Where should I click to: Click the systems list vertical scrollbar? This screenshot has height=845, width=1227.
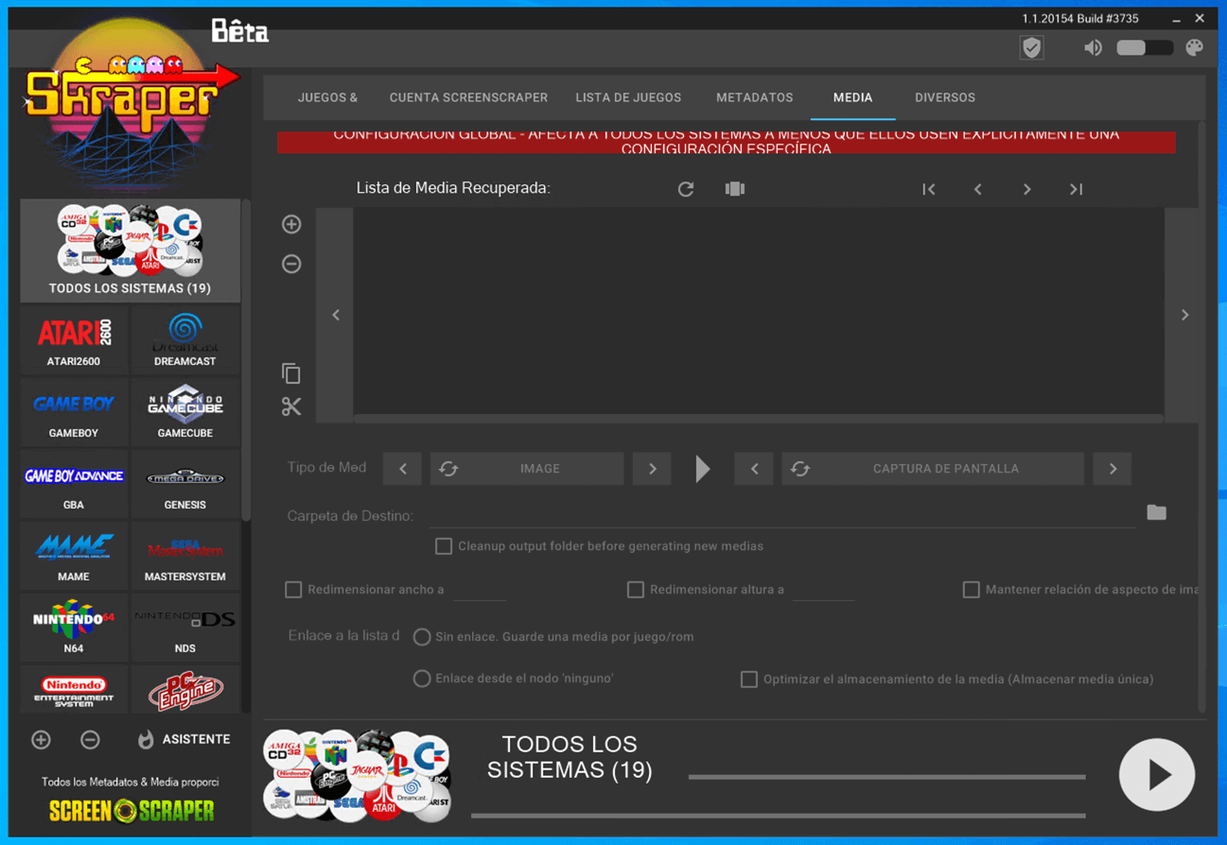coord(246,359)
